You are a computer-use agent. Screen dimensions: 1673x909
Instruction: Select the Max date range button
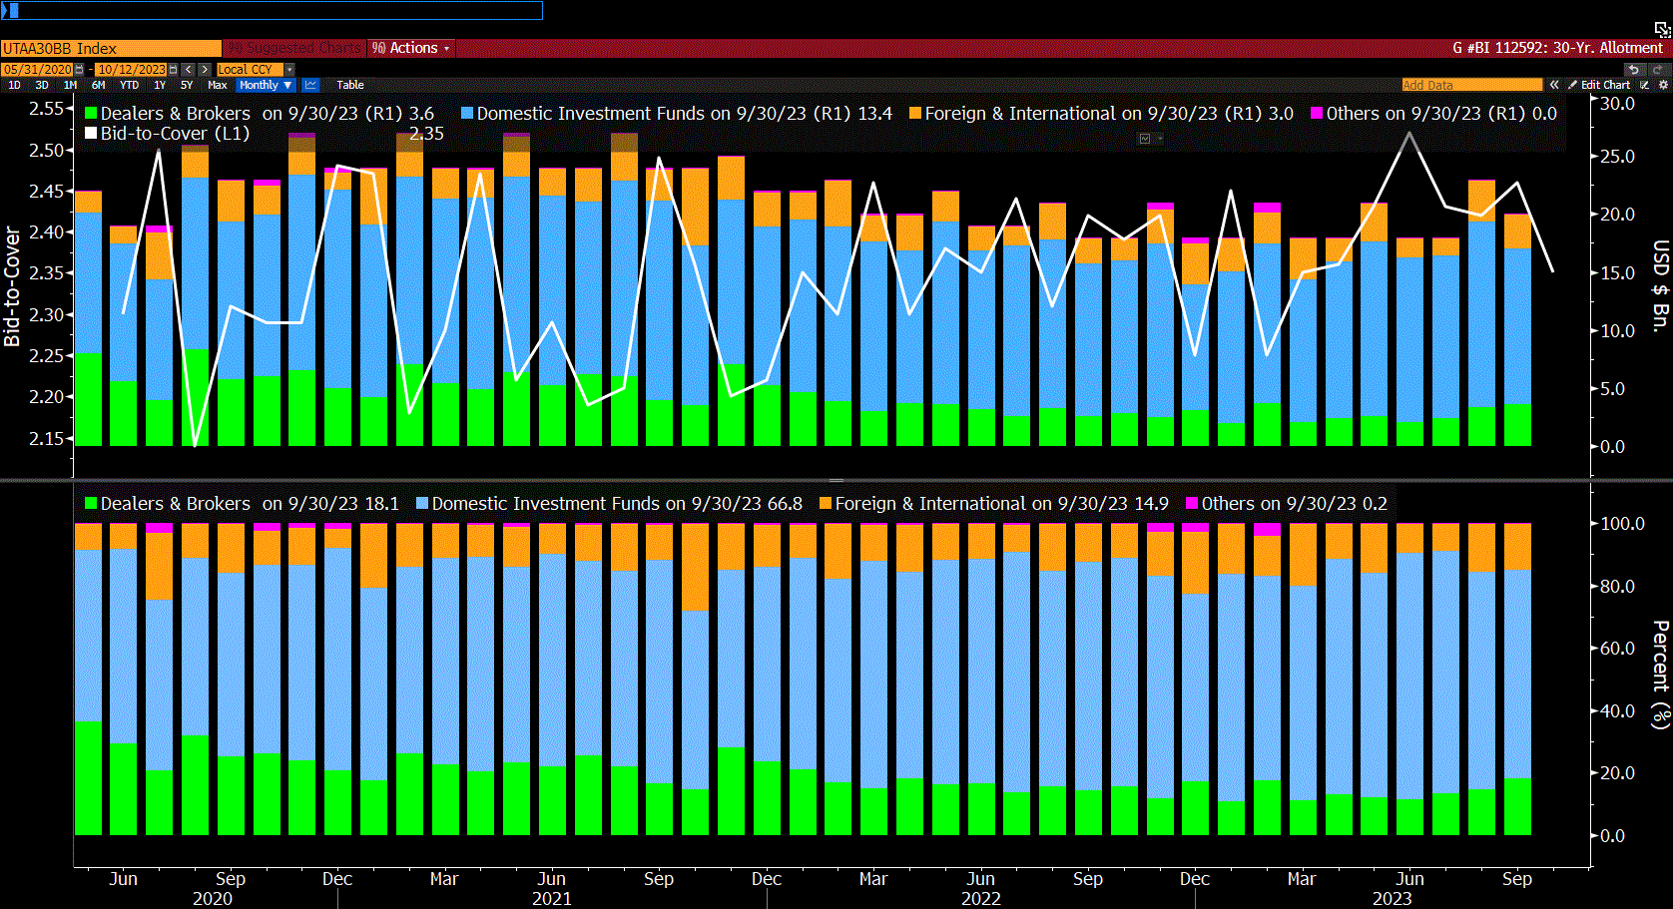tap(217, 85)
